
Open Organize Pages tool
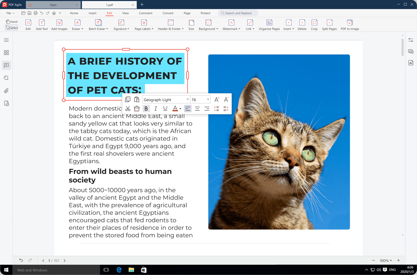tap(269, 25)
